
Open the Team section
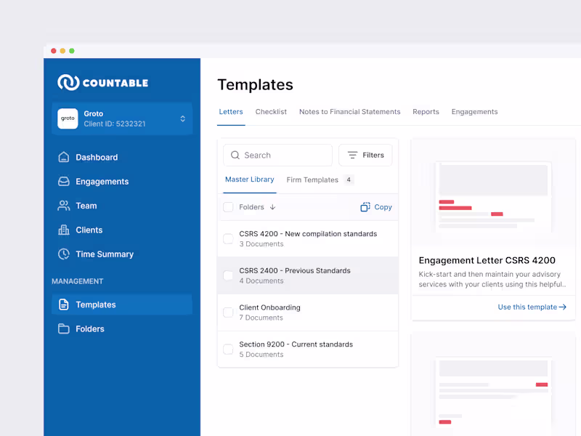(65, 206)
